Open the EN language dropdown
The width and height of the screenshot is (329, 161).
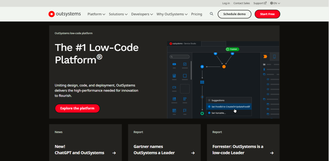(275, 3)
